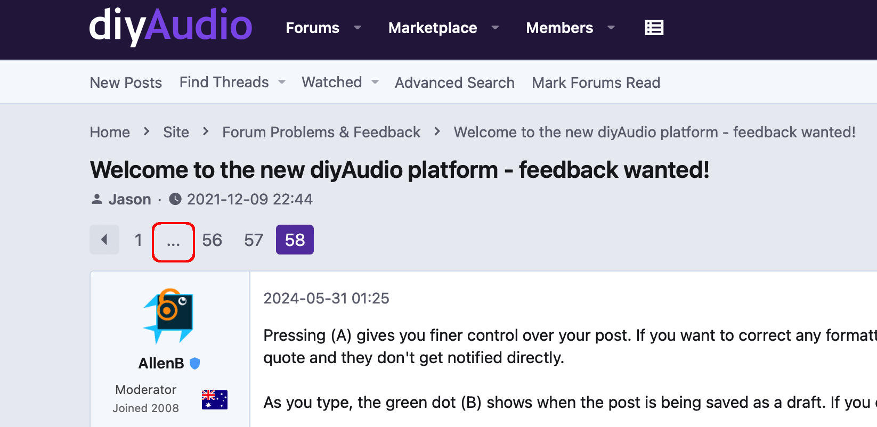The width and height of the screenshot is (877, 427).
Task: Open Advanced Search
Action: [454, 83]
